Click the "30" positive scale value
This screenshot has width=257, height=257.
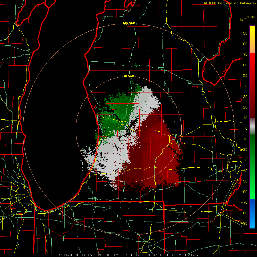[x=245, y=97]
